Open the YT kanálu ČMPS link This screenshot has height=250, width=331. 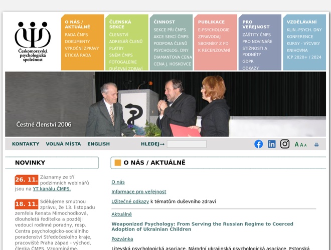click(x=52, y=189)
